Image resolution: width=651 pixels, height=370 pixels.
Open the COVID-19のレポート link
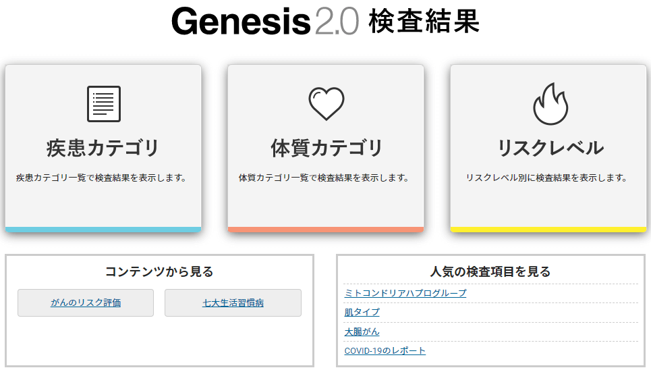[x=385, y=351]
